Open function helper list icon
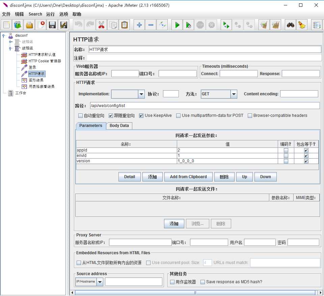 click(317, 25)
